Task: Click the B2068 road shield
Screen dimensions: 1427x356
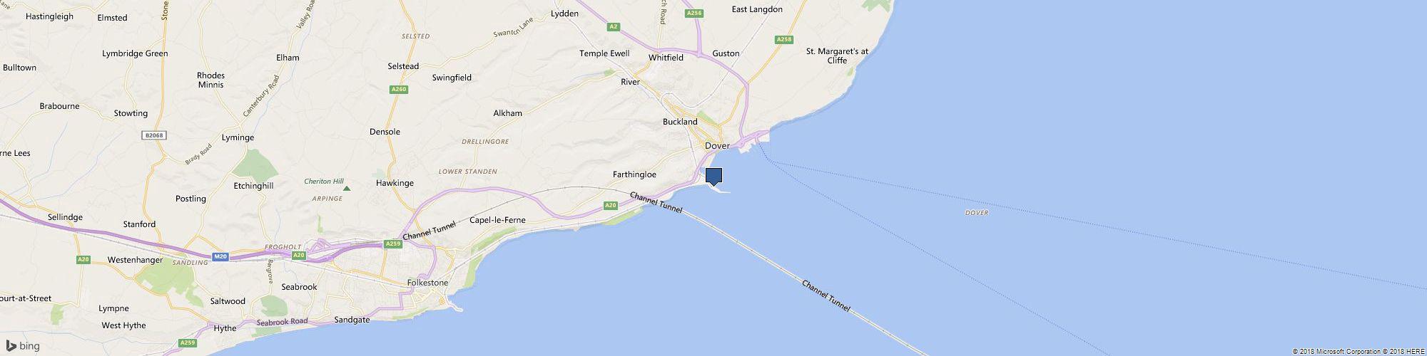Action: tap(153, 135)
